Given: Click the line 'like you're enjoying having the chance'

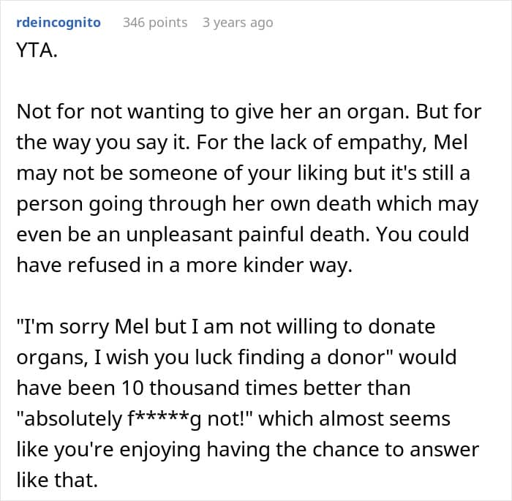Looking at the screenshot, I should pyautogui.click(x=247, y=450).
